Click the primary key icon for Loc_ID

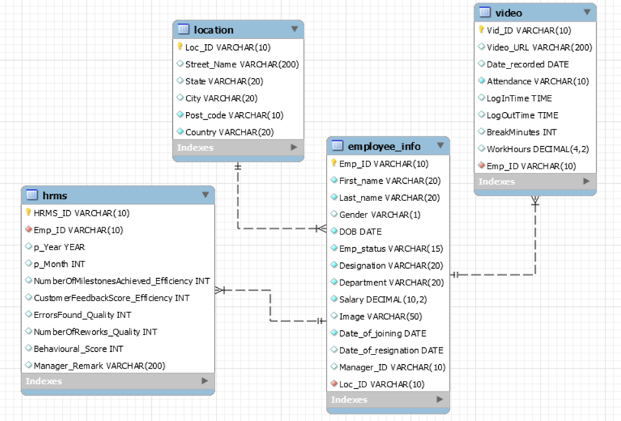pyautogui.click(x=180, y=47)
